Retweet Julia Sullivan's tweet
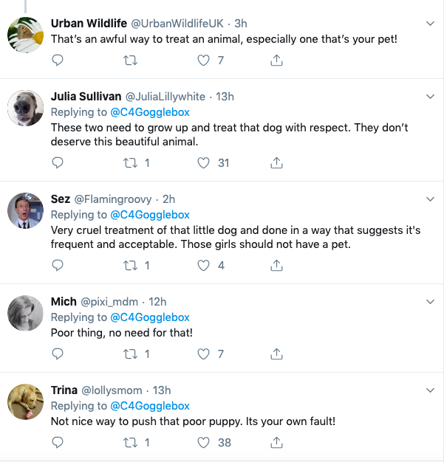444x462 pixels. pyautogui.click(x=132, y=163)
